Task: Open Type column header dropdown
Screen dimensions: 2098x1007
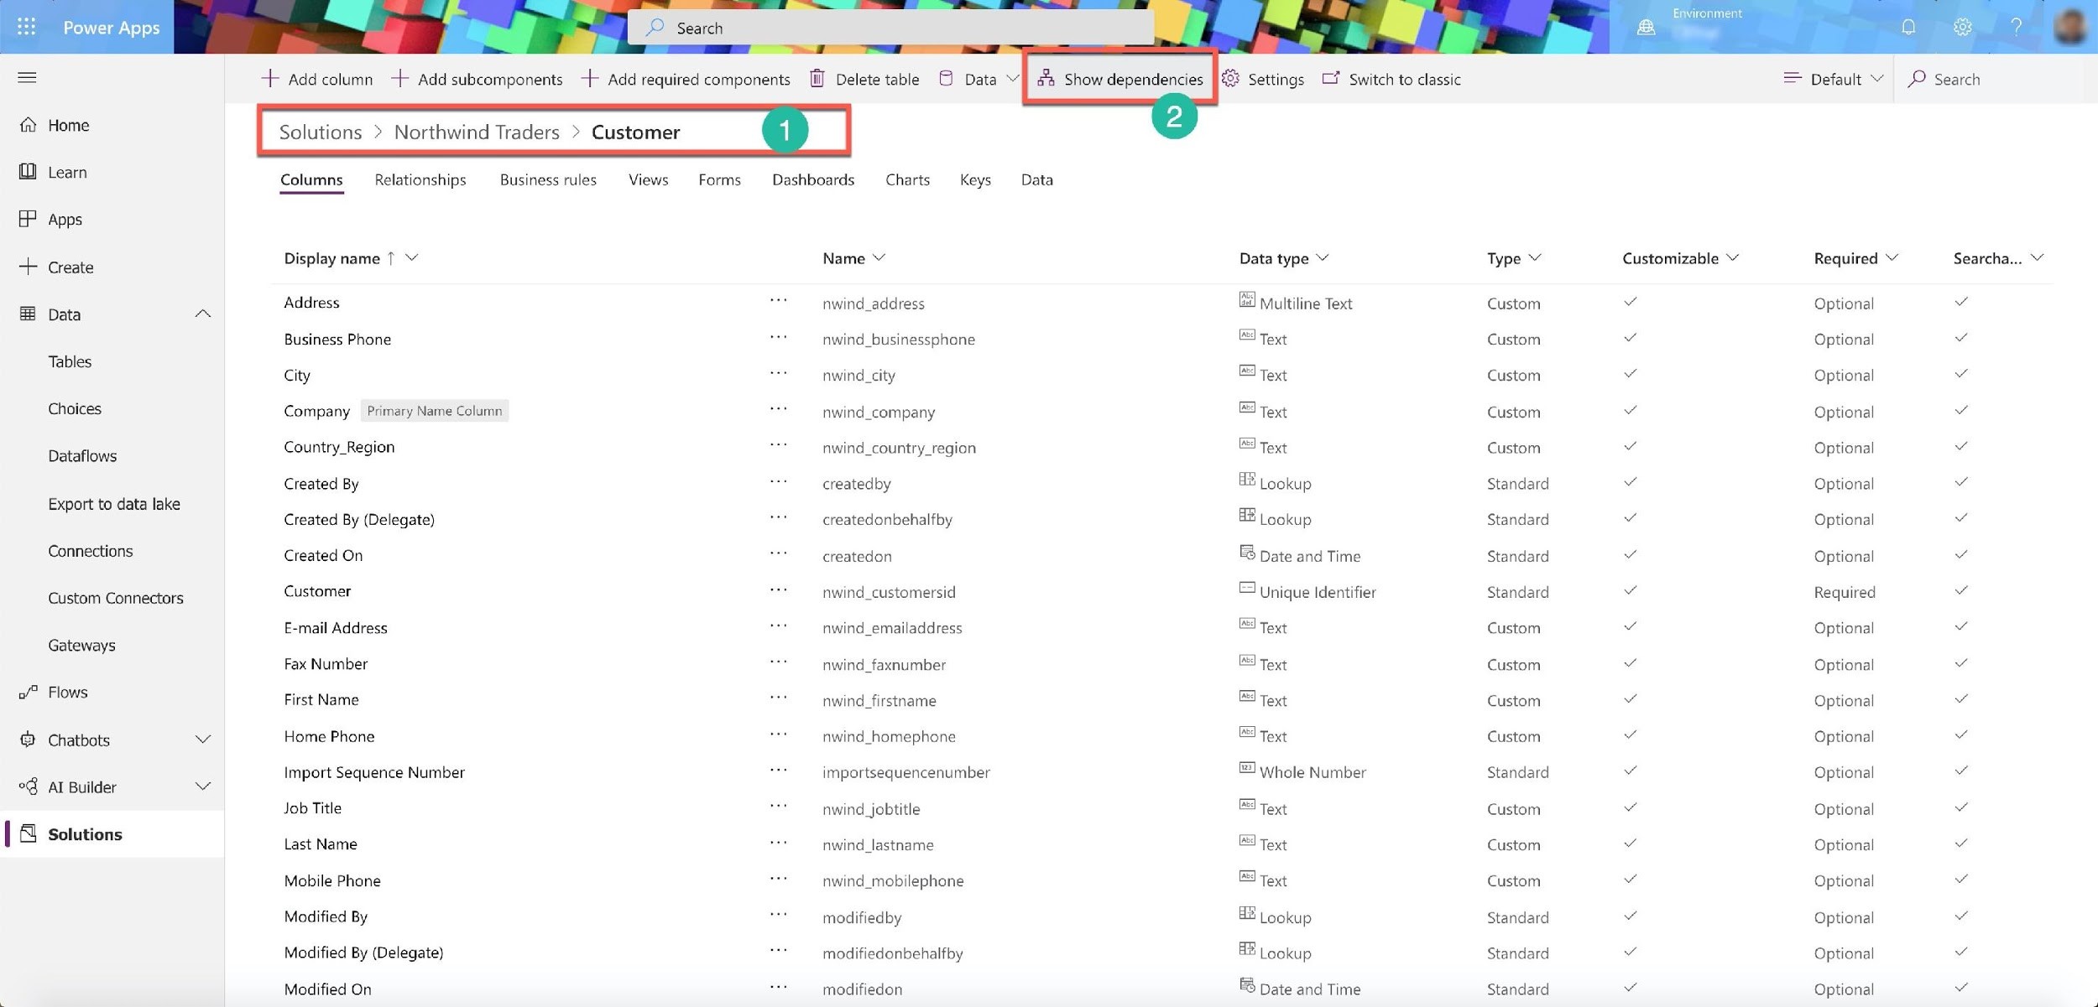Action: click(x=1535, y=258)
